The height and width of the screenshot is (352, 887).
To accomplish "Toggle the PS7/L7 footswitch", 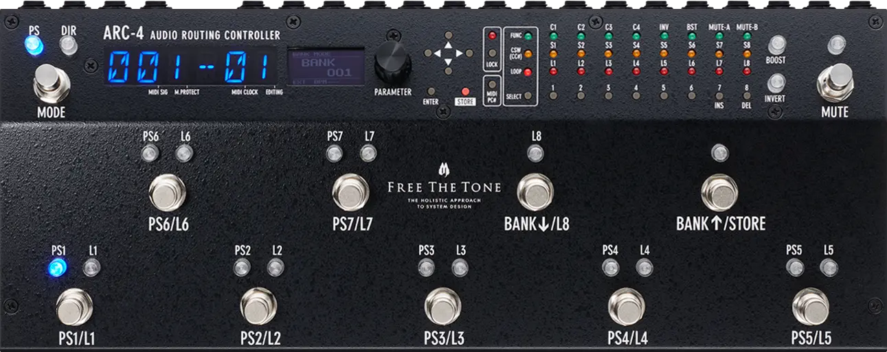I will [351, 193].
